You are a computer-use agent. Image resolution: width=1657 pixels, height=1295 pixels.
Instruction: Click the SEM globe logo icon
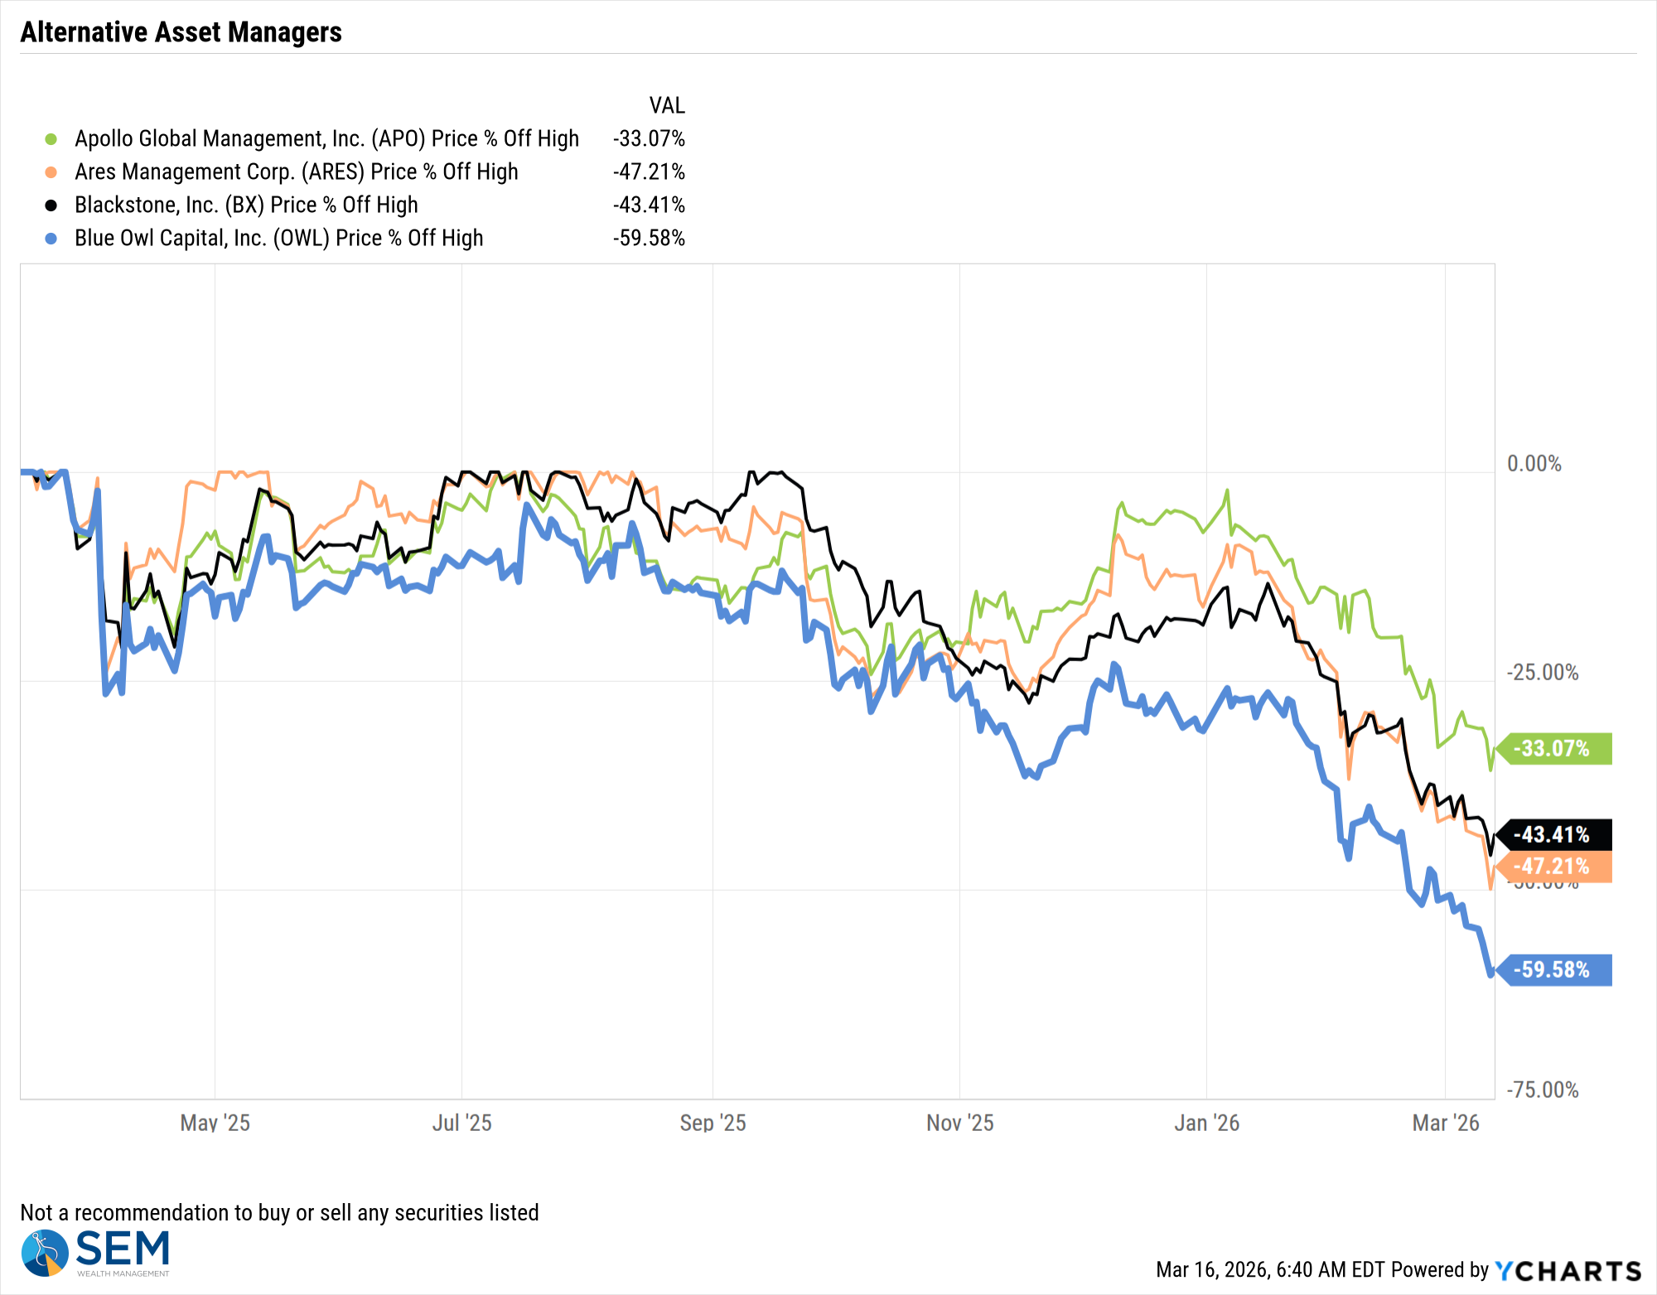pos(45,1252)
